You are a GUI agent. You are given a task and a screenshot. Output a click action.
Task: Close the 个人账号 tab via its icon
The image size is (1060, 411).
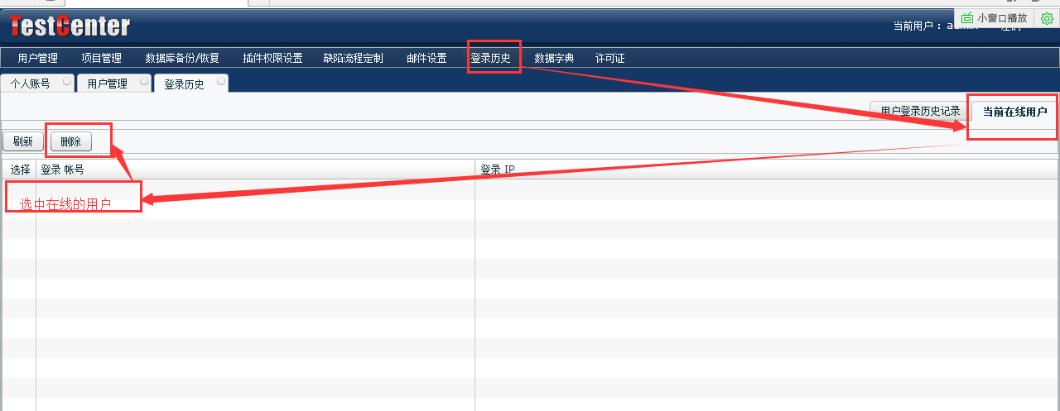(67, 81)
